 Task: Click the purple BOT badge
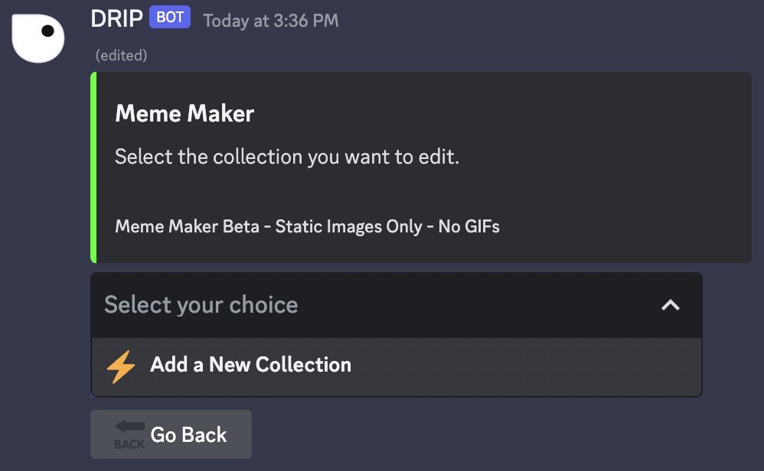coord(170,17)
